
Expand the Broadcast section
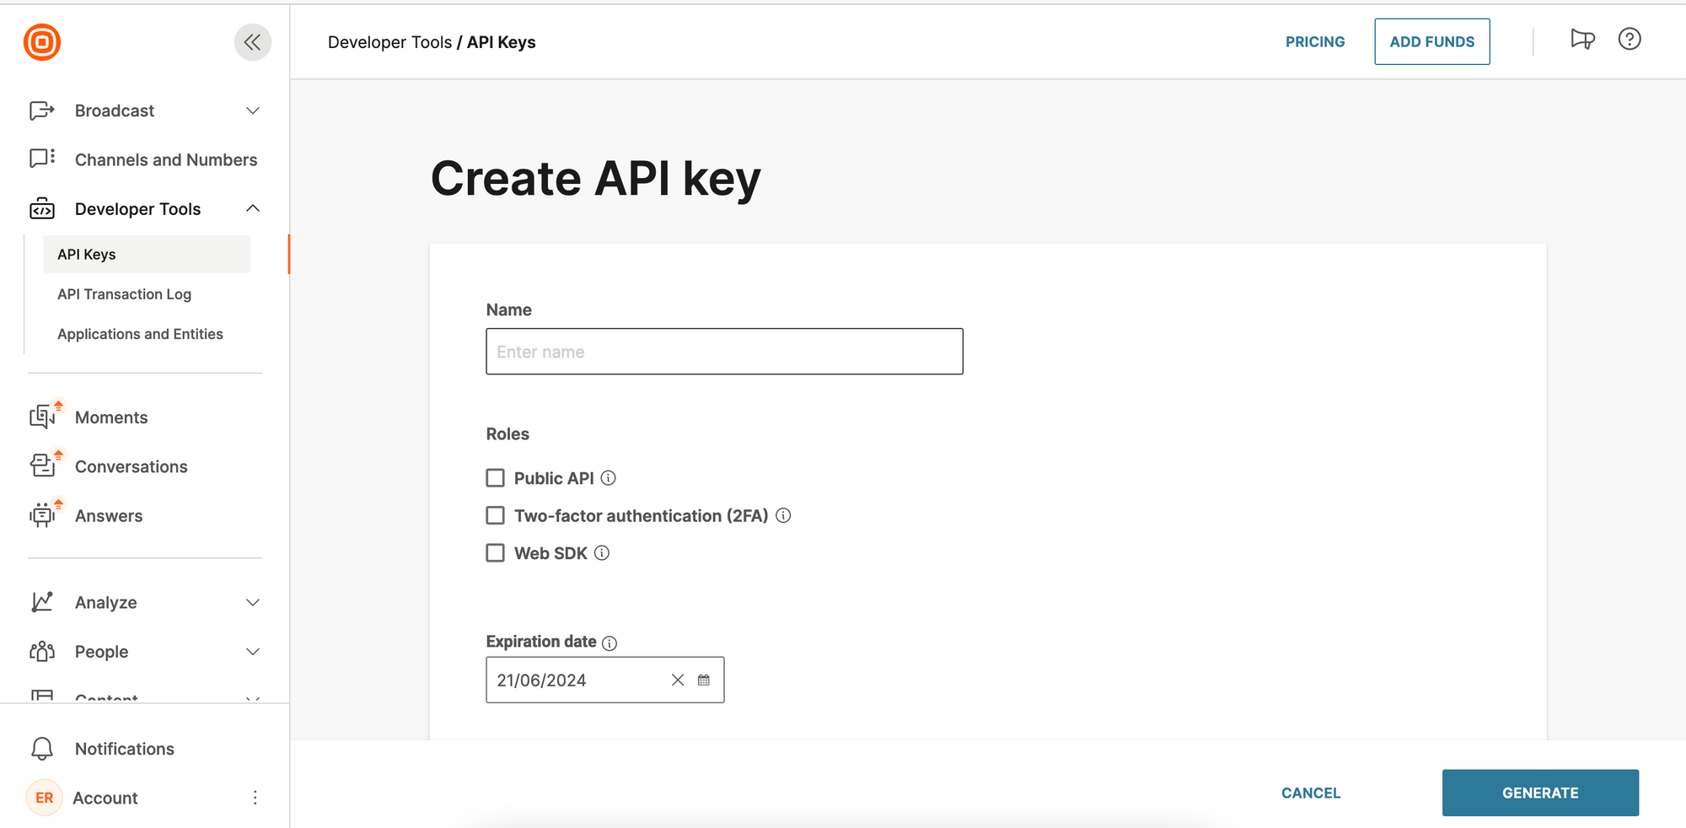point(252,110)
